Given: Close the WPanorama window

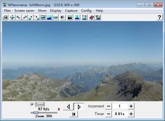Looking at the screenshot, I should coord(158,5).
